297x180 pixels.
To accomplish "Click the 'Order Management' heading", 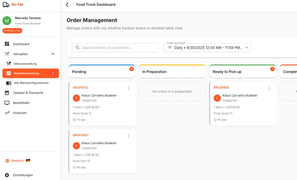I will click(x=92, y=20).
